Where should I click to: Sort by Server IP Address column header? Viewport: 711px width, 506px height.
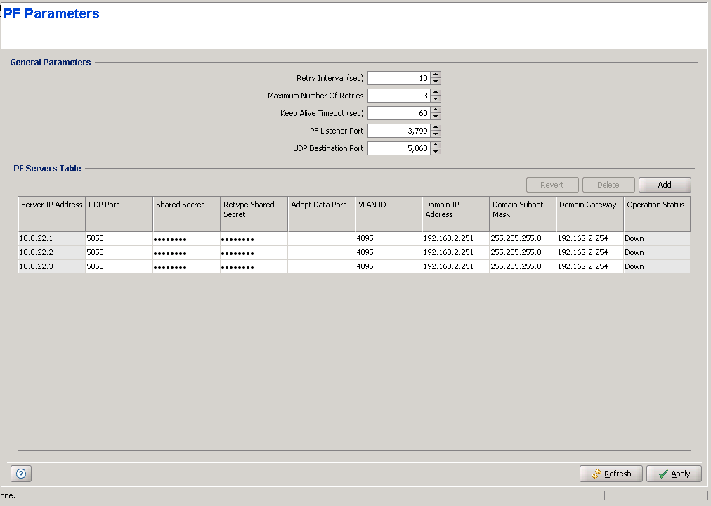[51, 205]
